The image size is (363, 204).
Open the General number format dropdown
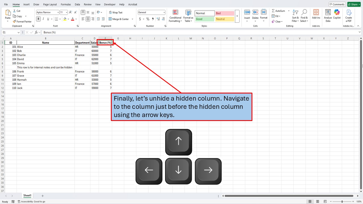pos(151,12)
